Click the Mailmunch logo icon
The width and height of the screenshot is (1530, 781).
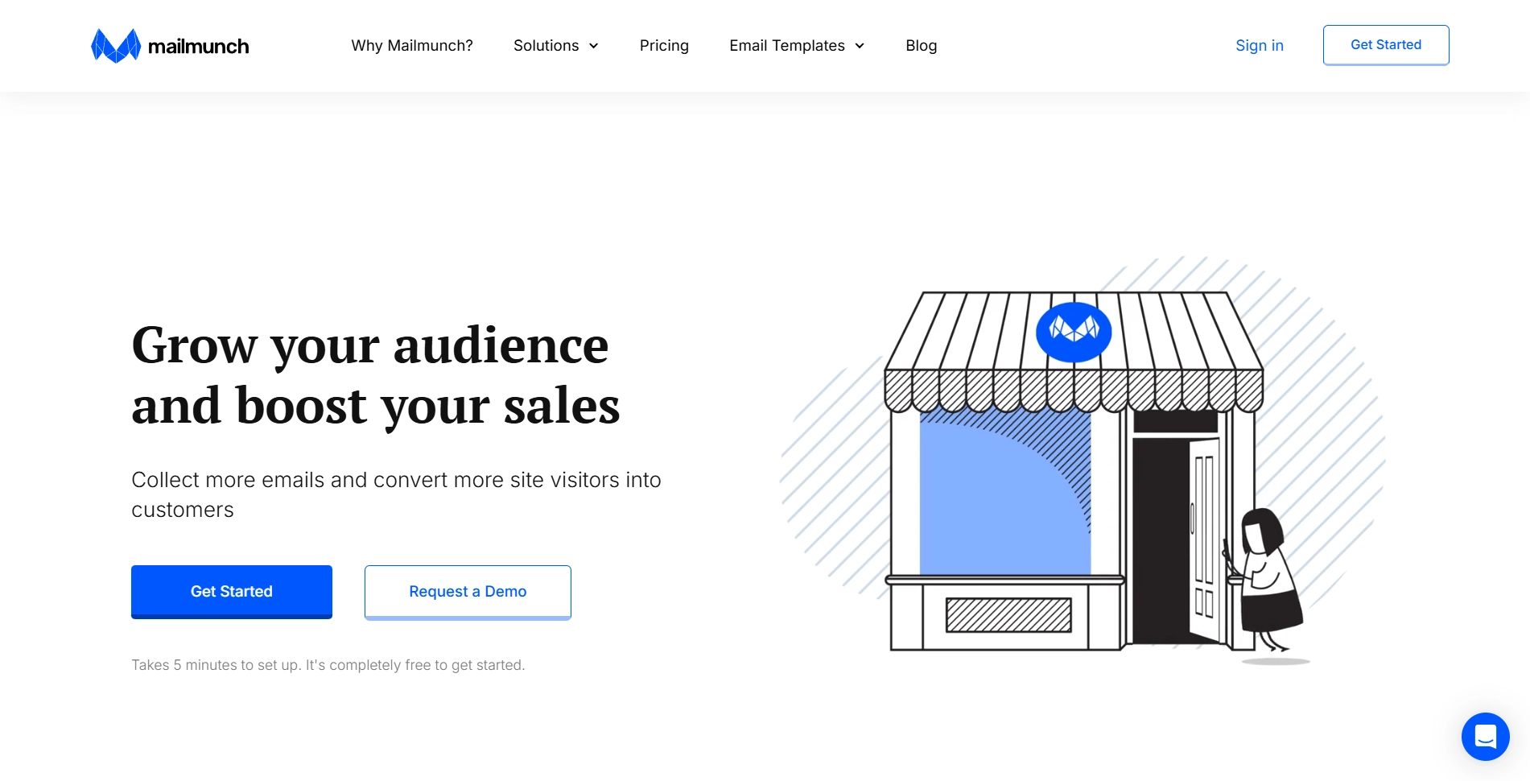(x=116, y=46)
